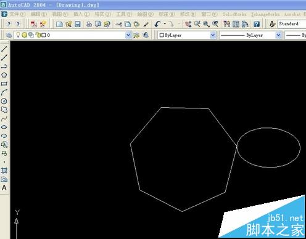306x239 pixels.
Task: Open the Acrobat menu
Action: point(292,14)
